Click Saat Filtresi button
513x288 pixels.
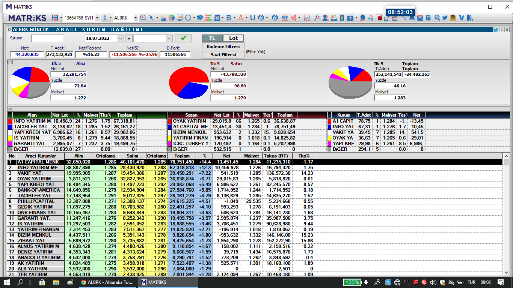coord(223,55)
